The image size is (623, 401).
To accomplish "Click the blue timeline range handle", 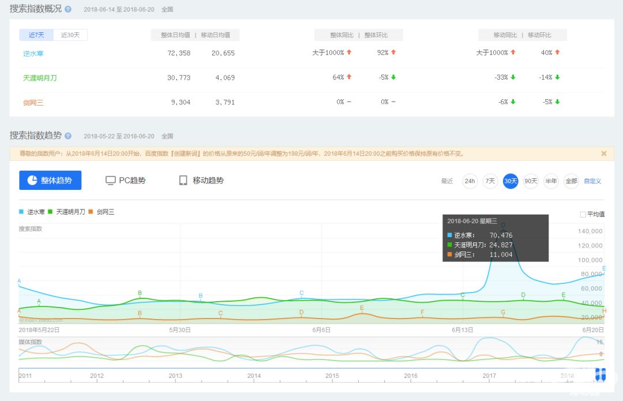I will click(x=601, y=374).
